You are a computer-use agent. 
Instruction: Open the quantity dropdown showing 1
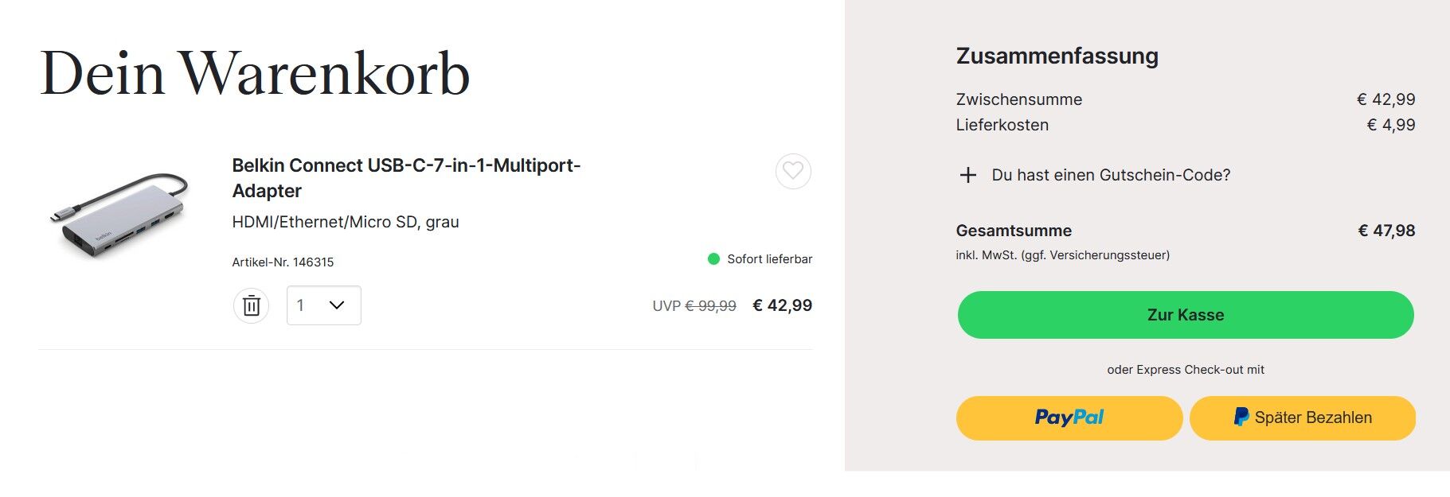click(323, 305)
